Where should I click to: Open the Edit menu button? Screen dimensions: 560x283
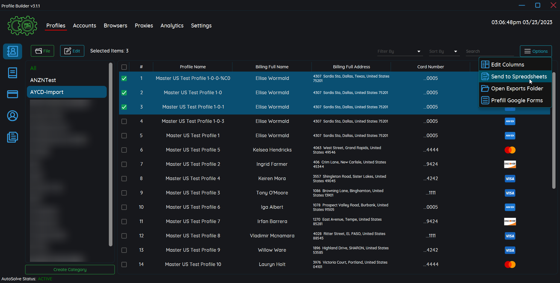(x=72, y=51)
